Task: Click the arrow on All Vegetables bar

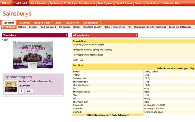Action: pos(136,35)
